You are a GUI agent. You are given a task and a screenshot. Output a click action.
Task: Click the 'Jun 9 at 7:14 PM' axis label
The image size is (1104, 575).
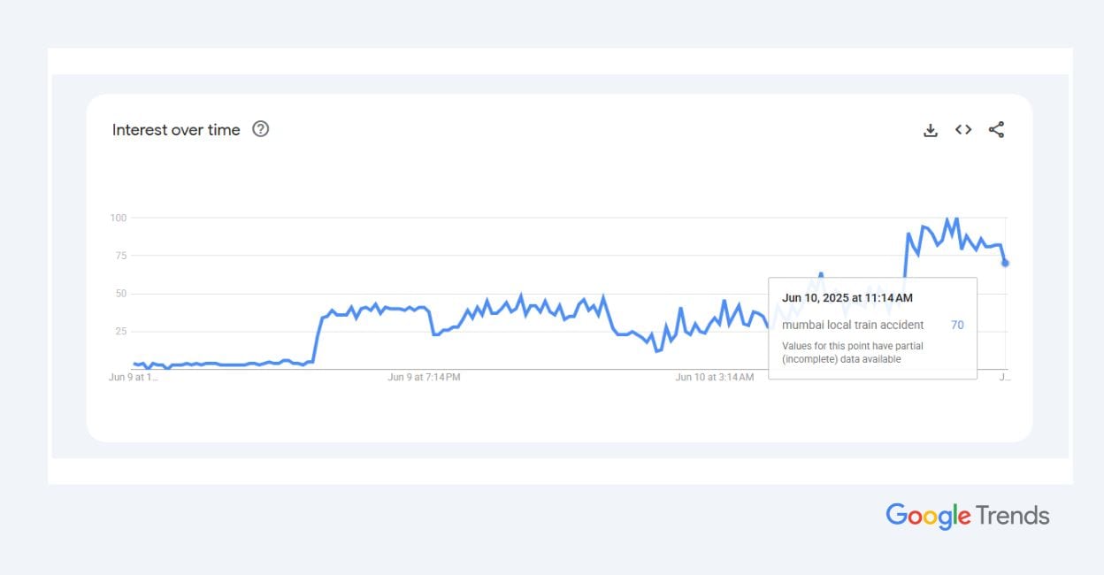pos(424,377)
